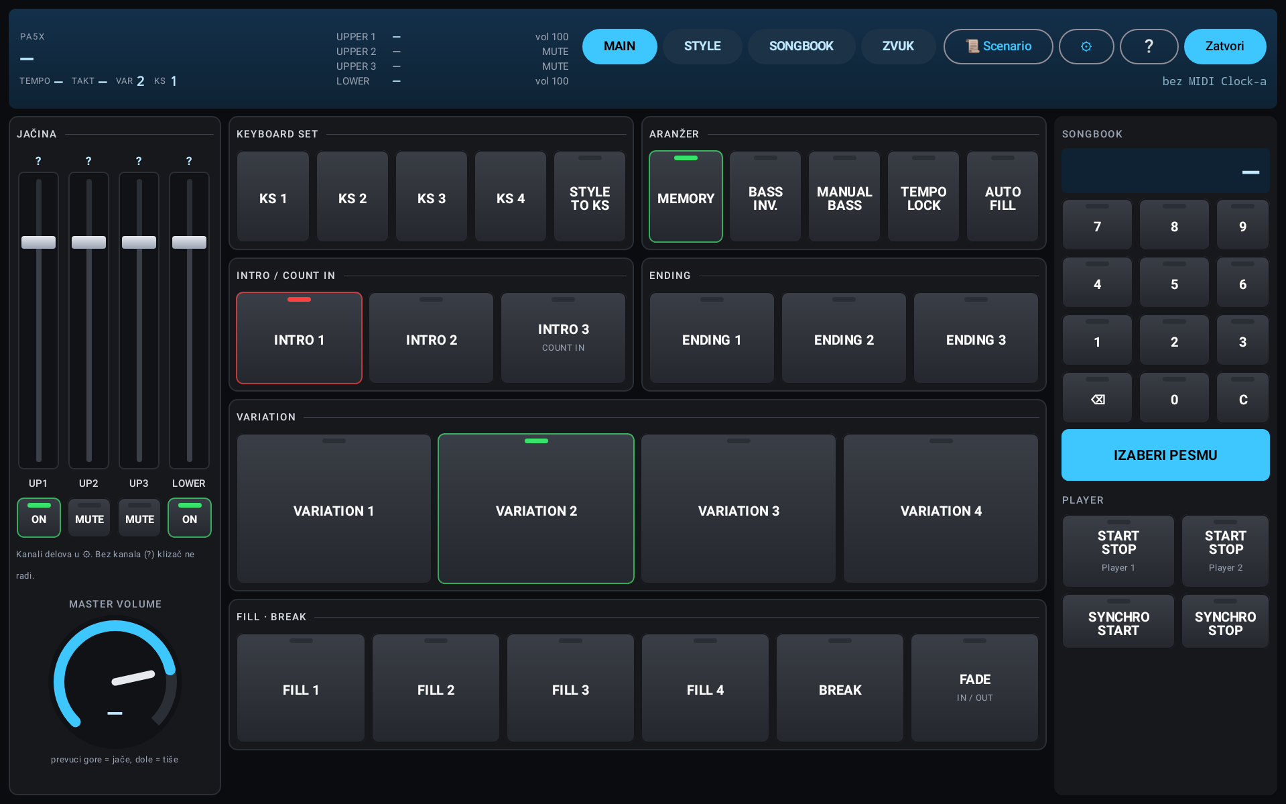Toggle STYLE TO KS

click(590, 196)
